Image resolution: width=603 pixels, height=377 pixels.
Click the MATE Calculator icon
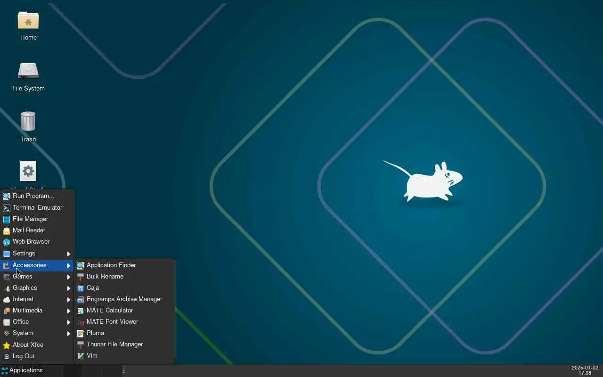(81, 311)
